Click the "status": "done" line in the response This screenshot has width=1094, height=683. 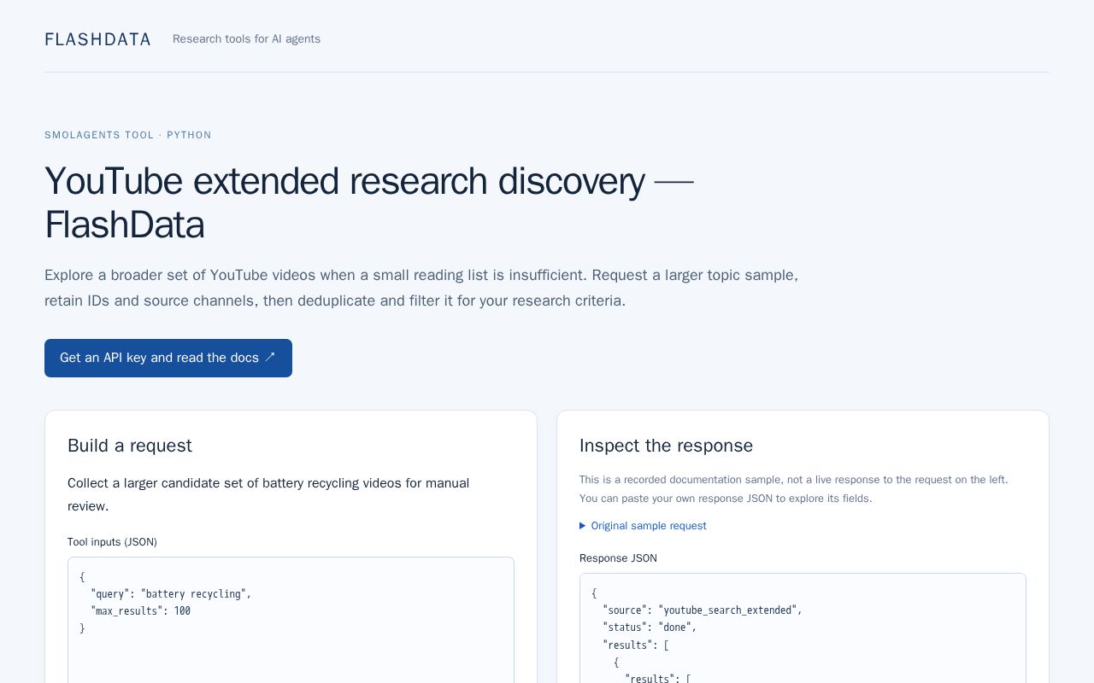click(x=650, y=628)
